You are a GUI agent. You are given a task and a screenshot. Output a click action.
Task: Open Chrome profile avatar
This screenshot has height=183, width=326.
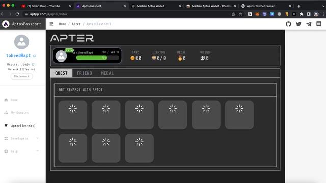pos(316,14)
